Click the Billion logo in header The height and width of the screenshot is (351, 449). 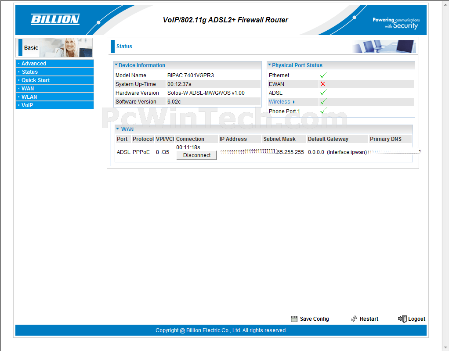55,19
